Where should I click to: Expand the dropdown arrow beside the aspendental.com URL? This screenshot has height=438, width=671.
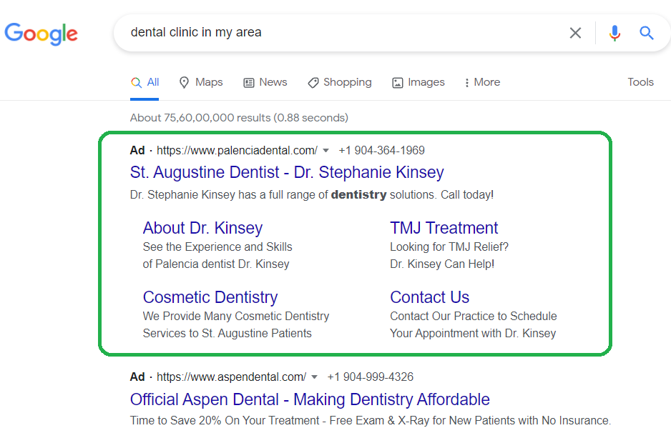point(315,377)
